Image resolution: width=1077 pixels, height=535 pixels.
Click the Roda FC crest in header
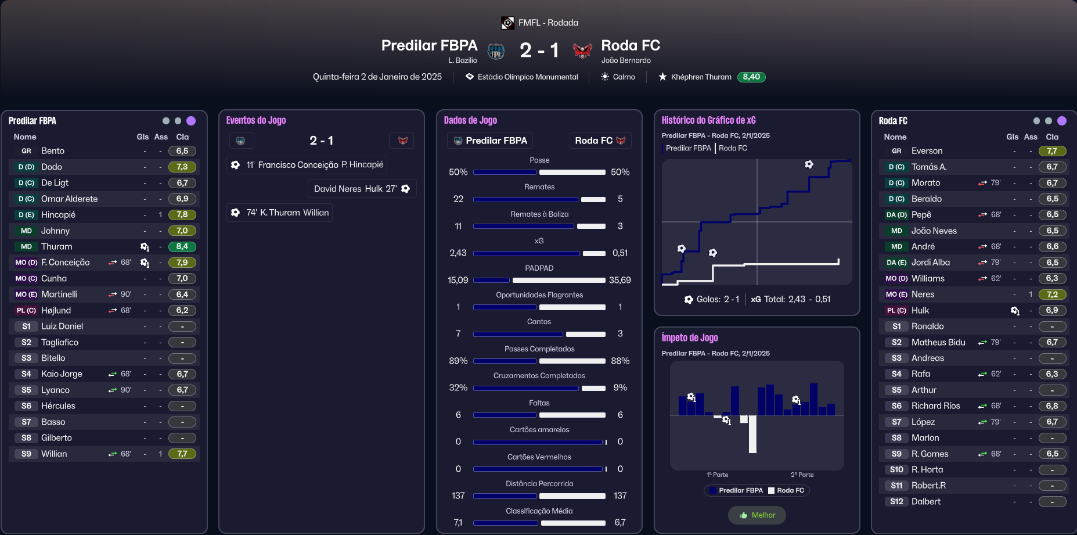pos(582,51)
